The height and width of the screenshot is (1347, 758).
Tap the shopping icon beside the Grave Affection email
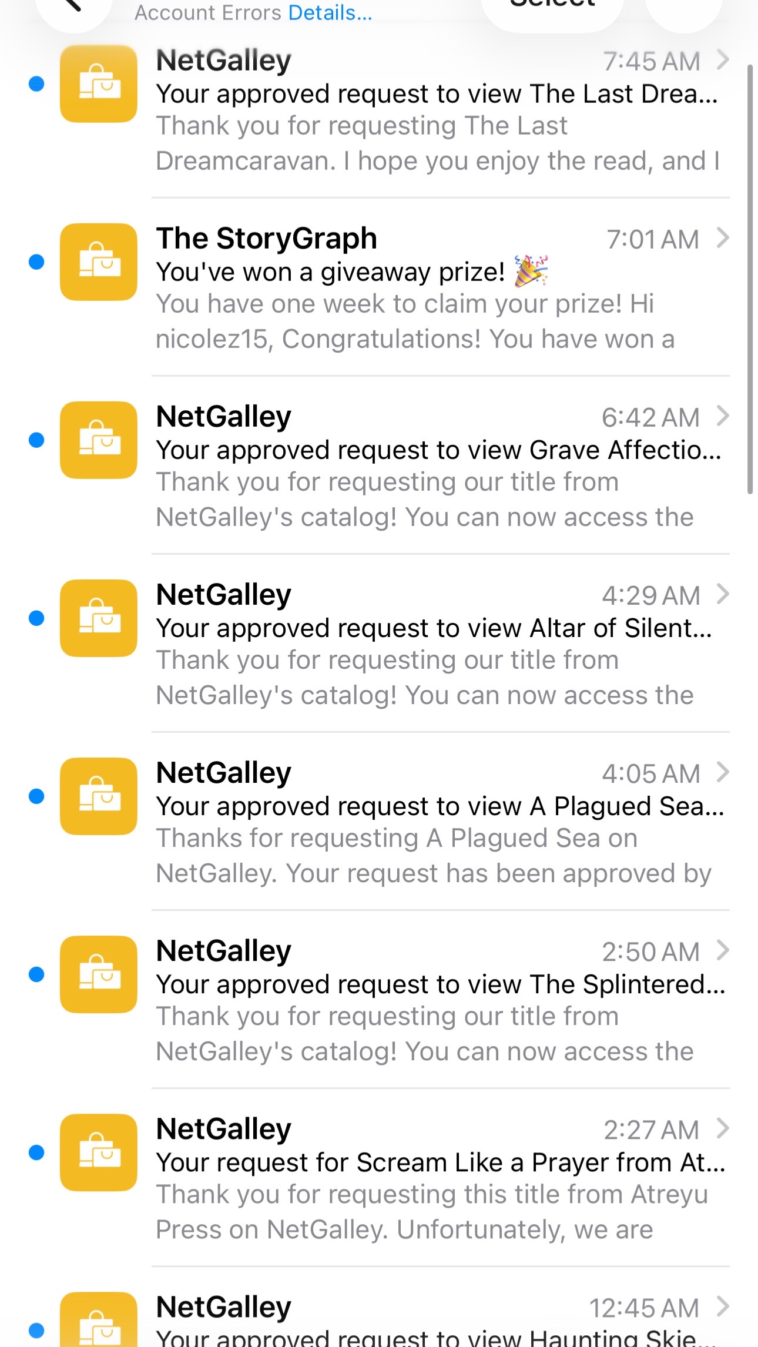pos(99,440)
